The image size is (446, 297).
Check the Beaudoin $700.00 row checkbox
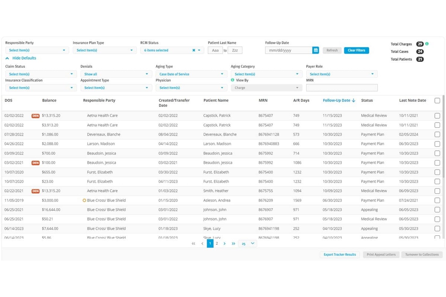tap(437, 153)
